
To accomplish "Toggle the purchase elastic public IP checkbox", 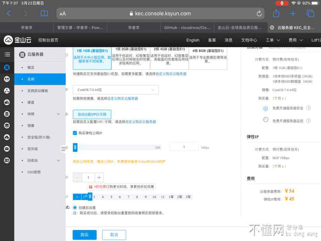I will coord(75,133).
